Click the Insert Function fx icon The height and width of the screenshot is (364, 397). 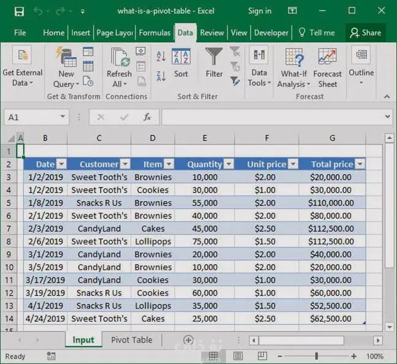[147, 117]
